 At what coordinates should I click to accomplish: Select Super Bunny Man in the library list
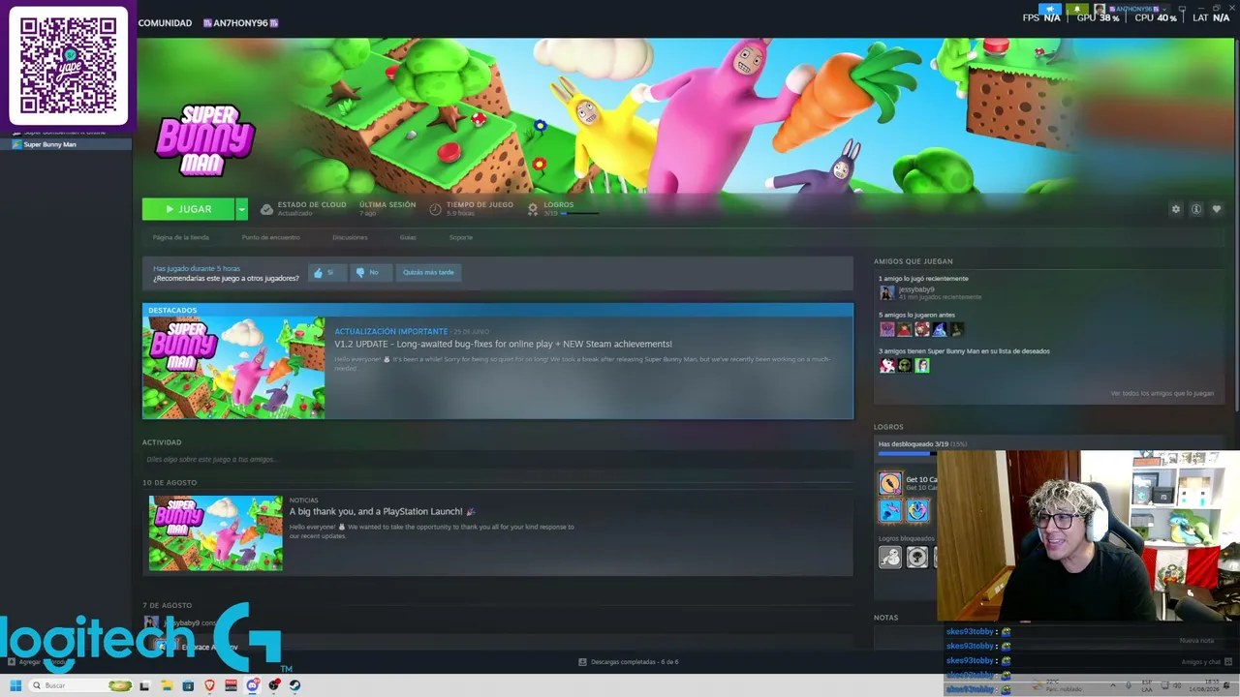[x=66, y=145]
